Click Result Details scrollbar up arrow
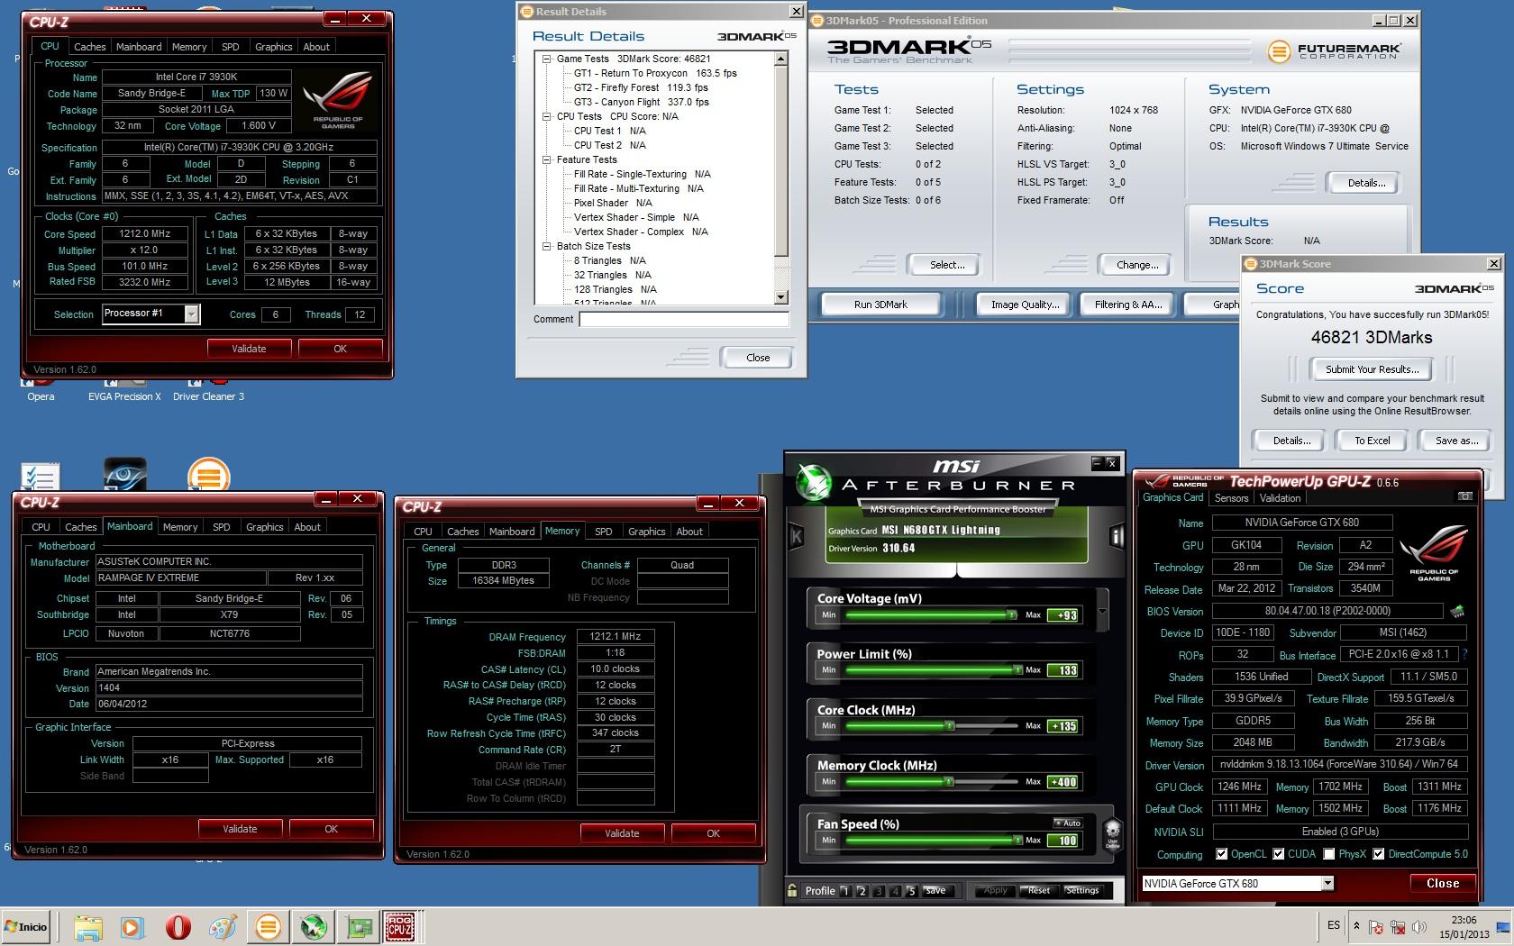This screenshot has height=946, width=1514. click(x=781, y=59)
